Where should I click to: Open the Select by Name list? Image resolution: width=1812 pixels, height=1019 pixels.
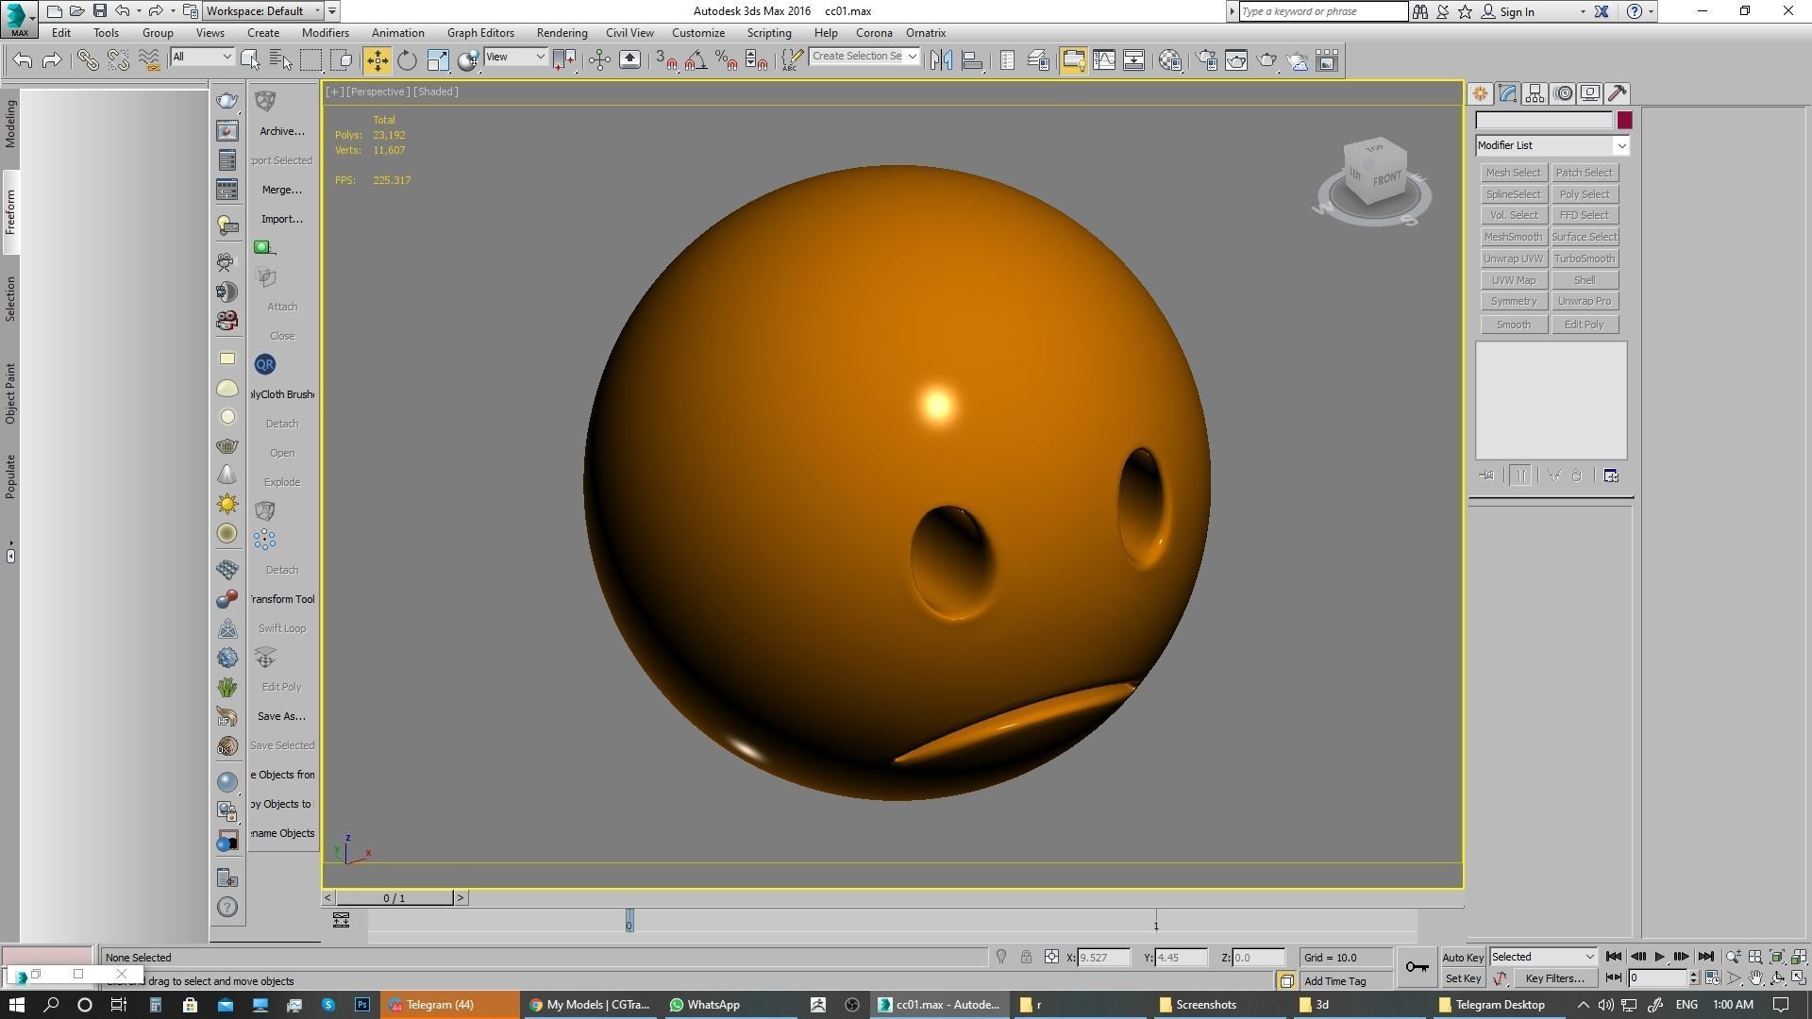280,60
